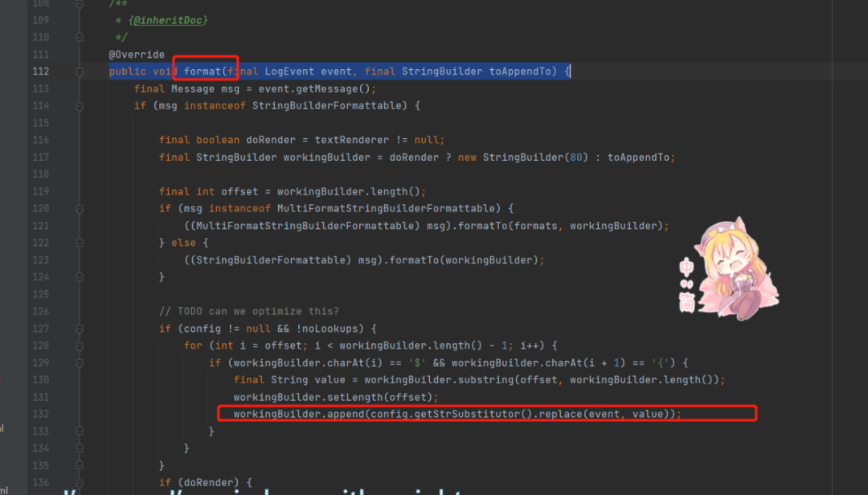Click line number 119 in the gutter
This screenshot has height=495, width=868.
[40, 191]
